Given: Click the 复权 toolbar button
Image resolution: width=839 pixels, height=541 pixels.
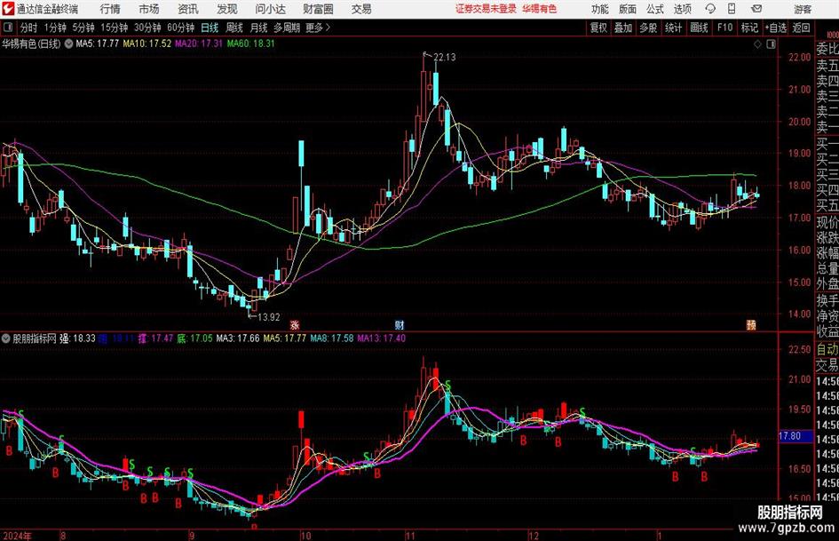Looking at the screenshot, I should [598, 28].
